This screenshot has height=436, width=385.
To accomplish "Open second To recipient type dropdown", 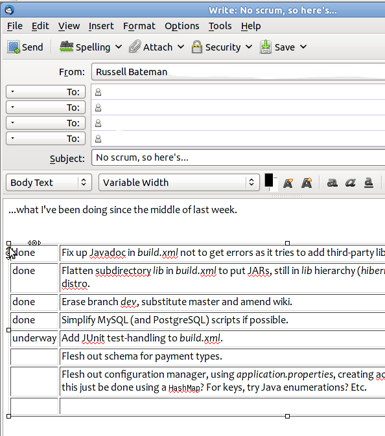I will pyautogui.click(x=45, y=108).
